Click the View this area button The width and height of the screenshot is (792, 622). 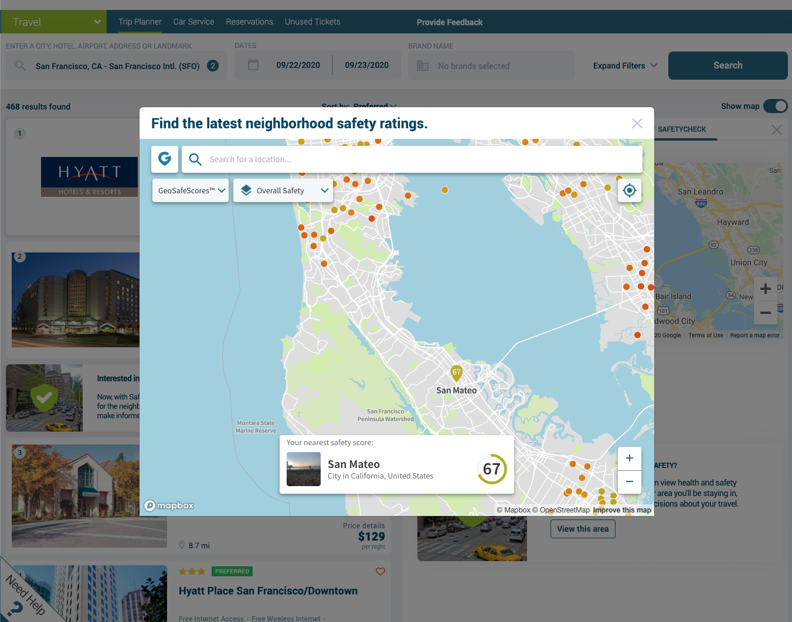click(x=583, y=529)
